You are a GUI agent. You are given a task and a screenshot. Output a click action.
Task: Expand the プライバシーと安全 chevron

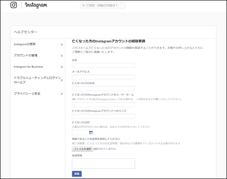(62, 94)
